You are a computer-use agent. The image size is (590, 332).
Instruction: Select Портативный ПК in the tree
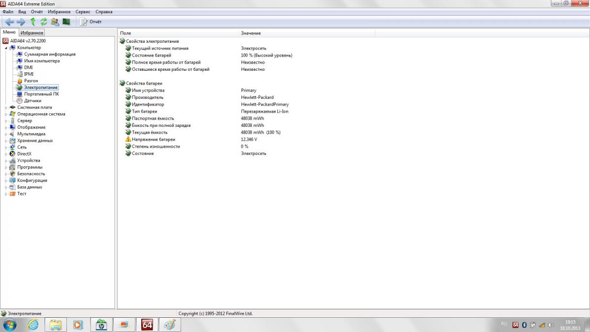pyautogui.click(x=41, y=94)
